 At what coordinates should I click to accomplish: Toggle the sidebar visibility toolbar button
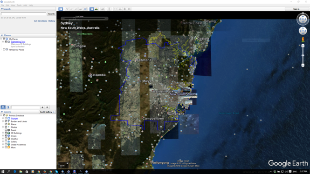[x=61, y=9]
